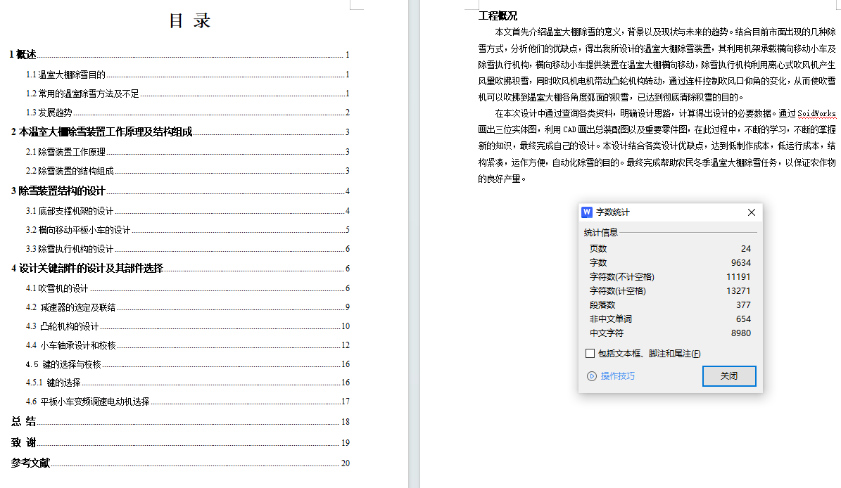
Task: Open 3.2 横向移动平板小车的设计 entry
Action: [x=78, y=230]
